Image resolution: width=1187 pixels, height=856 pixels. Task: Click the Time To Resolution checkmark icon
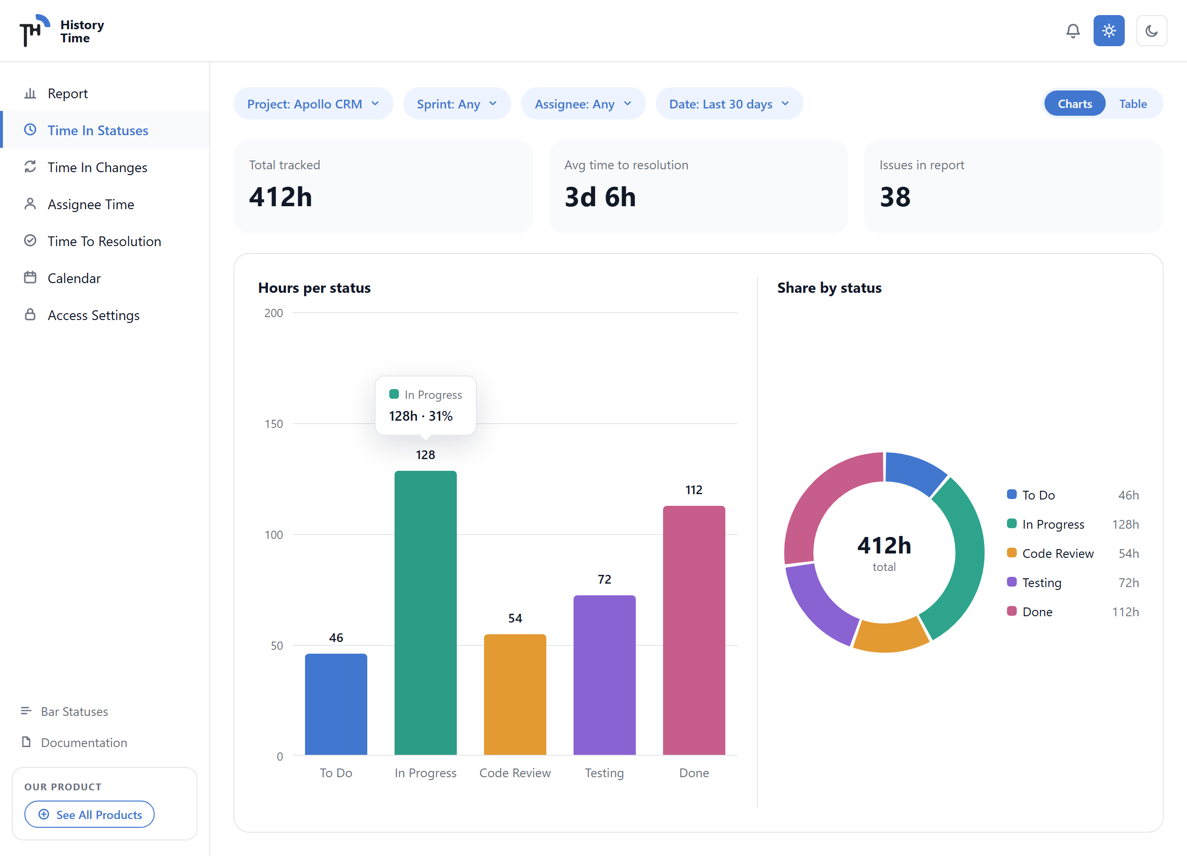30,241
